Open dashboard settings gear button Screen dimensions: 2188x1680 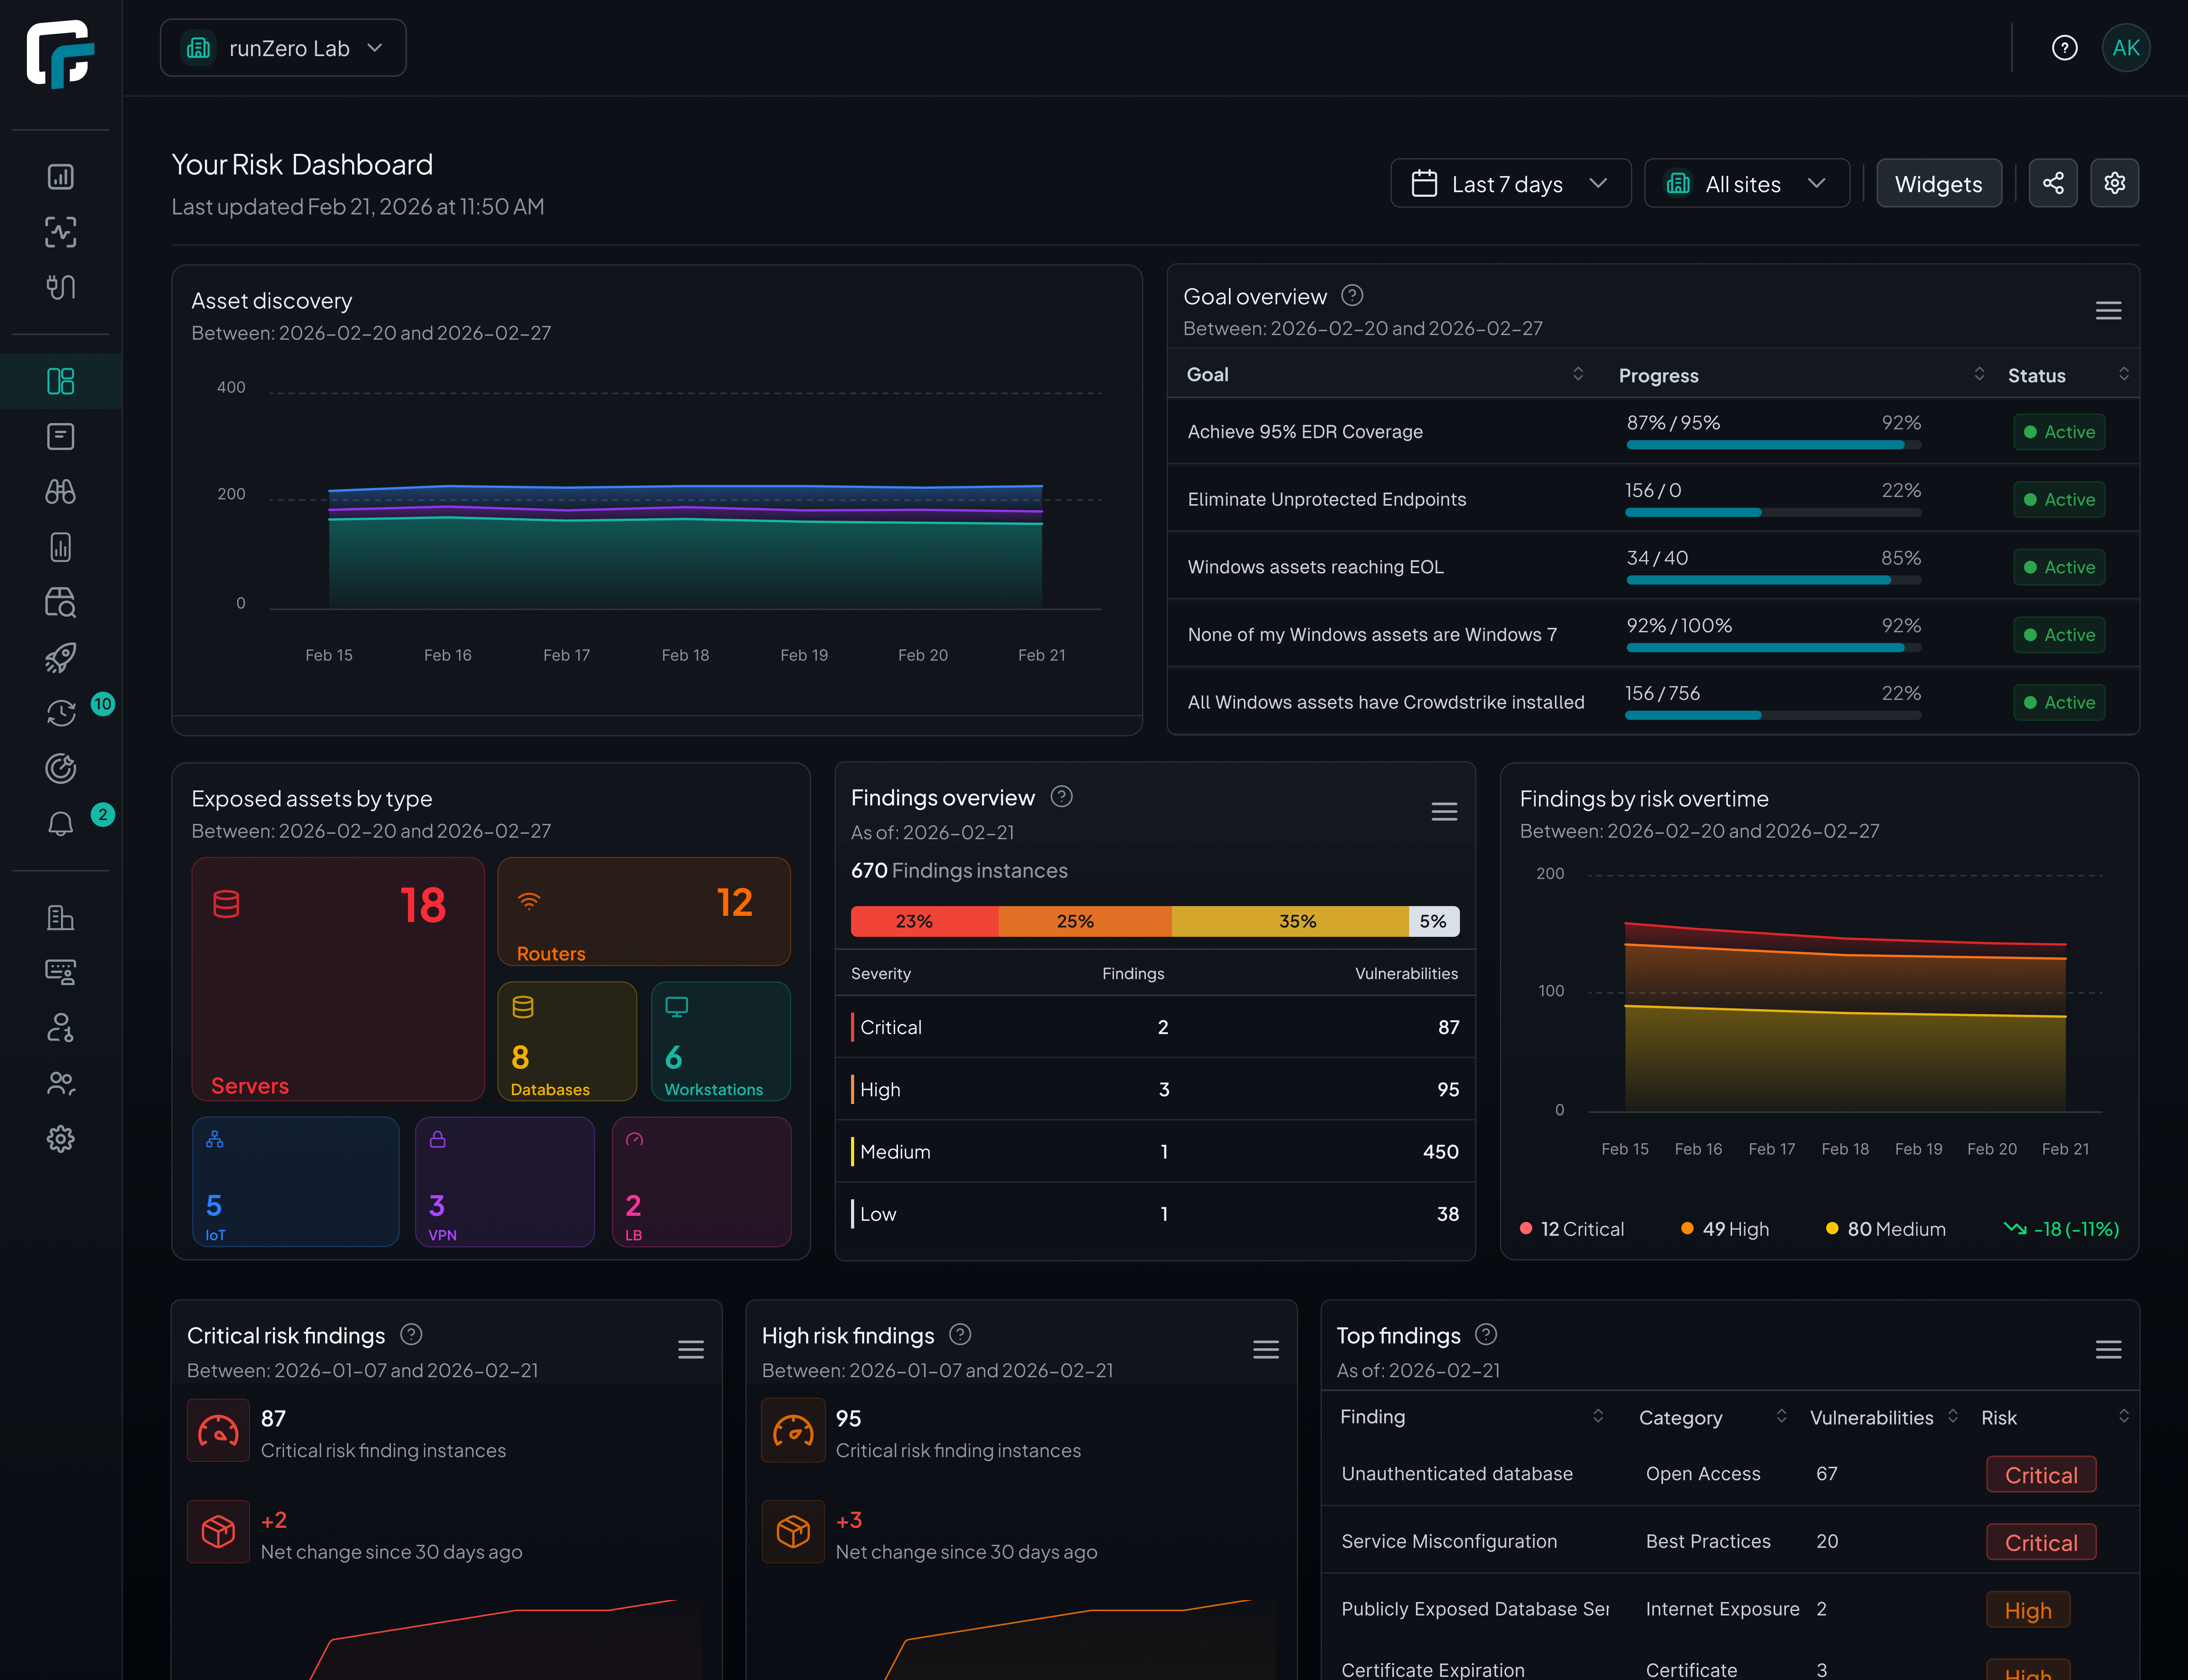point(2115,183)
